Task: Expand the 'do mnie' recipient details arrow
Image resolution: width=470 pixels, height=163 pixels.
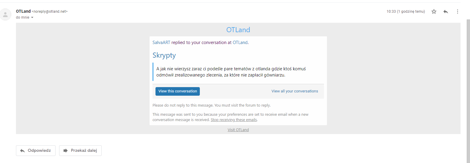Action: (32, 17)
